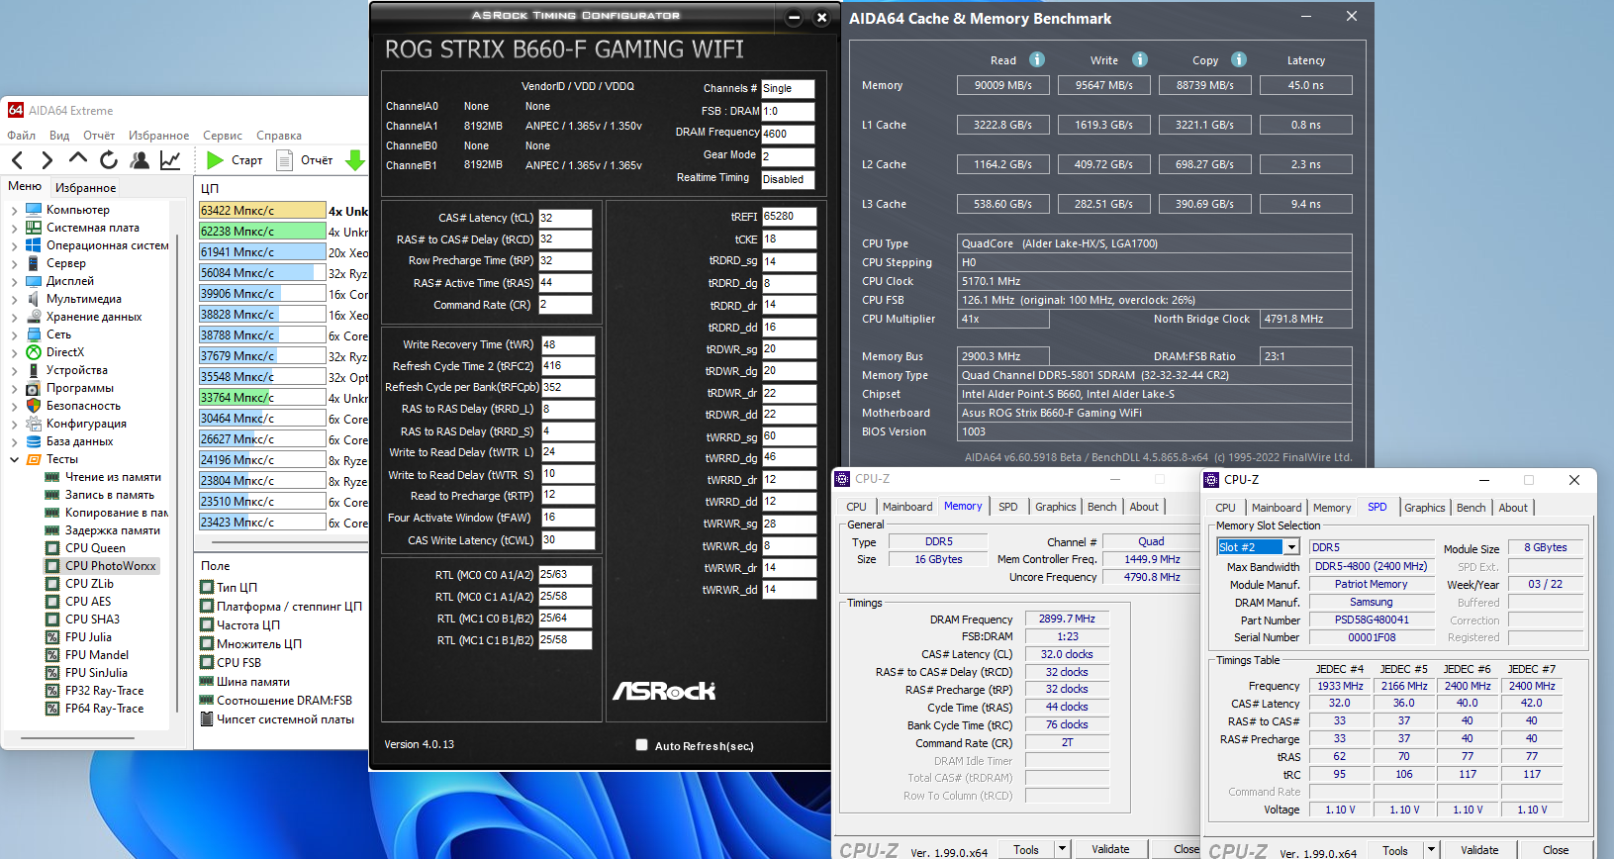Click the CPU Queen chip icon
Screen dimensions: 1614x859
52,548
